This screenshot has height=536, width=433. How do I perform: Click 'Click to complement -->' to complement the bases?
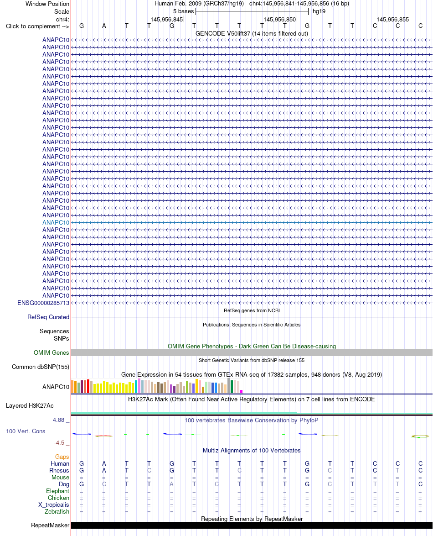37,26
